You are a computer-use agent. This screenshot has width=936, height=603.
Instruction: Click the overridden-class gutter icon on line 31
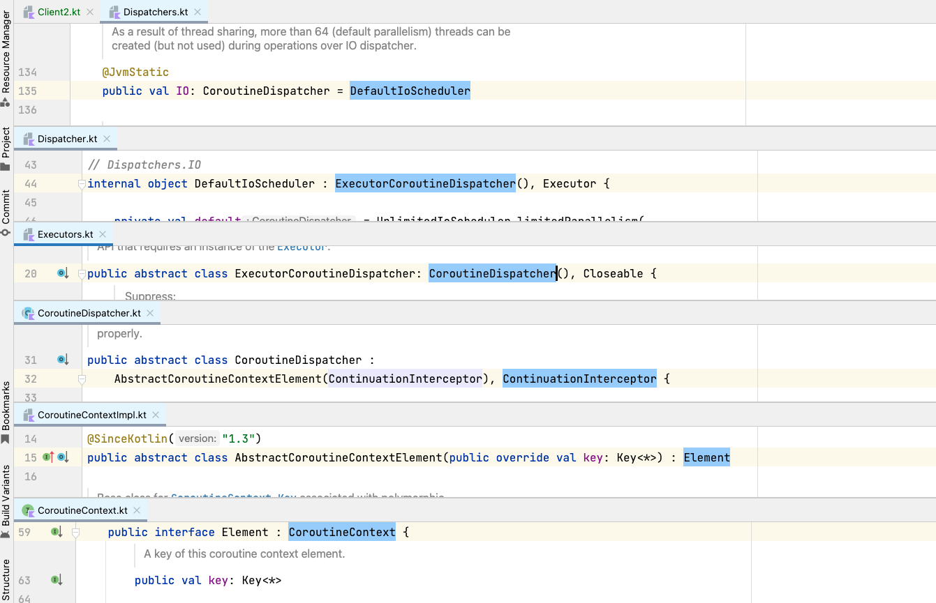[63, 360]
